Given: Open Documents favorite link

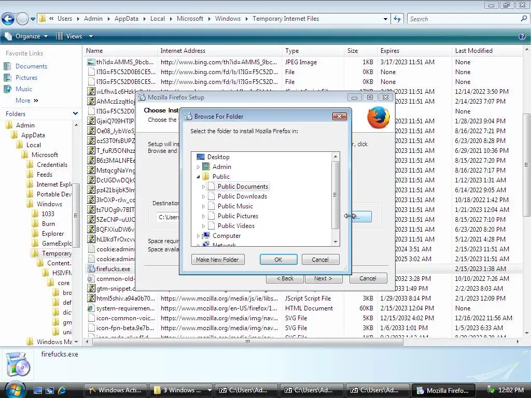Looking at the screenshot, I should [31, 66].
